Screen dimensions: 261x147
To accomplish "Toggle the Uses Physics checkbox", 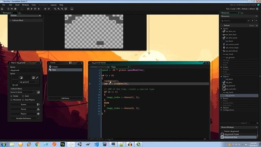I will (x=23, y=100).
